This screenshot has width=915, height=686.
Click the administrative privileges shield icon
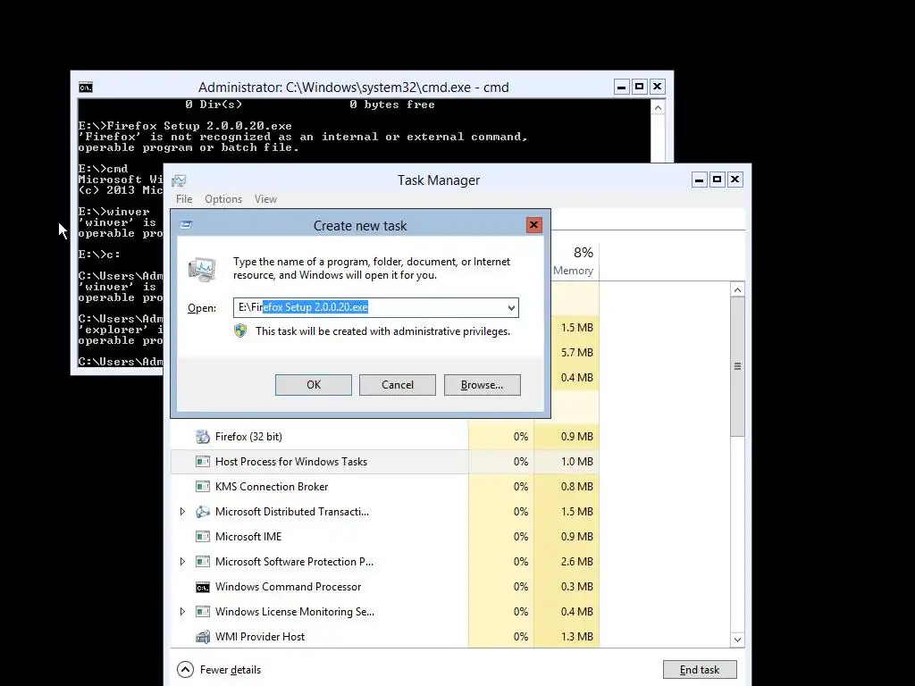coord(240,331)
